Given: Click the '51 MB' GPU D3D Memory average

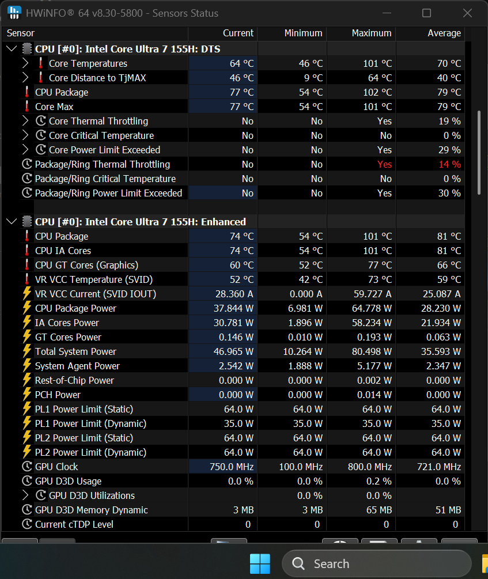Looking at the screenshot, I should click(x=448, y=510).
